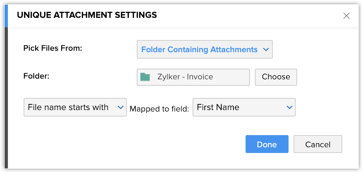Open the Pick Files From dropdown

coord(204,50)
